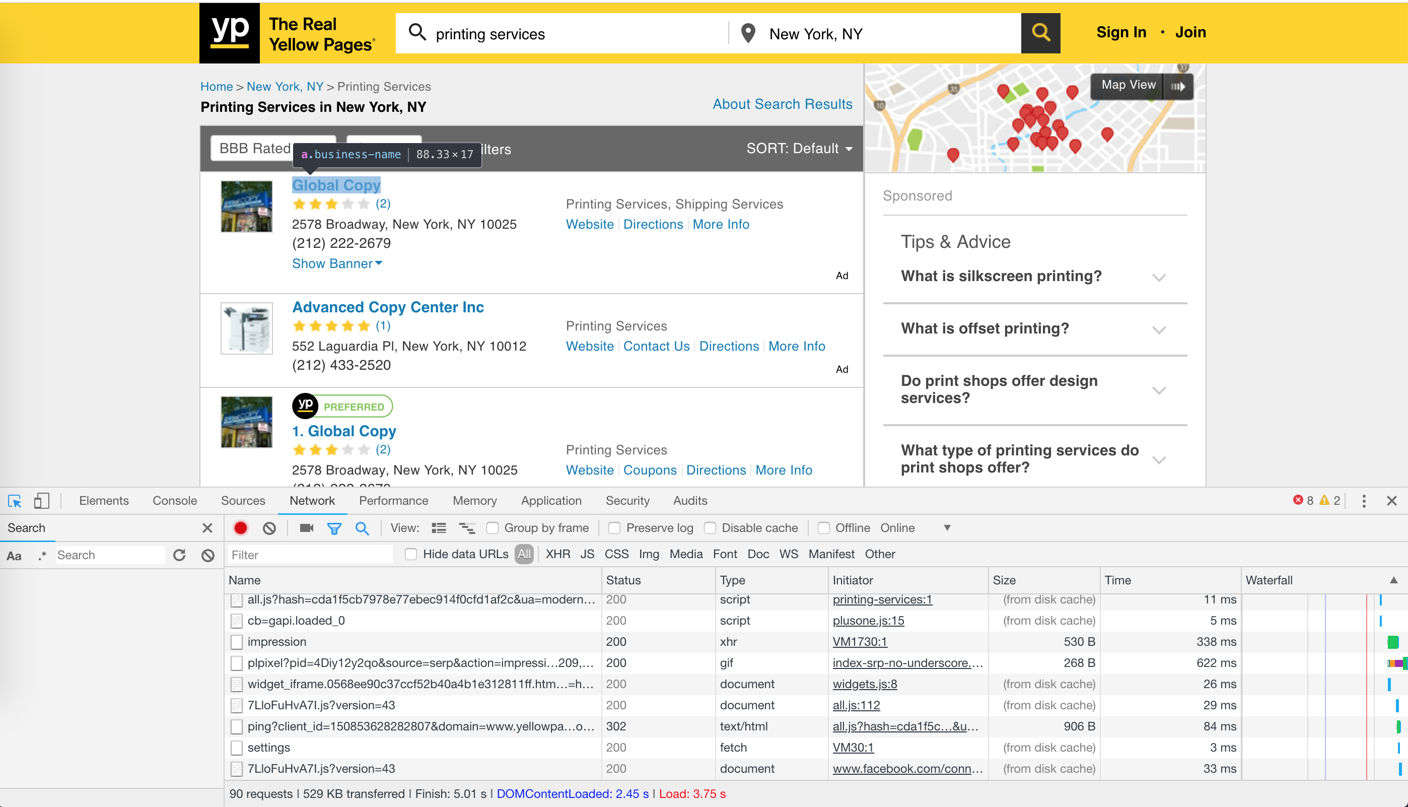Open Advanced Copy Center Inc listing
The width and height of the screenshot is (1408, 807).
pyautogui.click(x=388, y=307)
